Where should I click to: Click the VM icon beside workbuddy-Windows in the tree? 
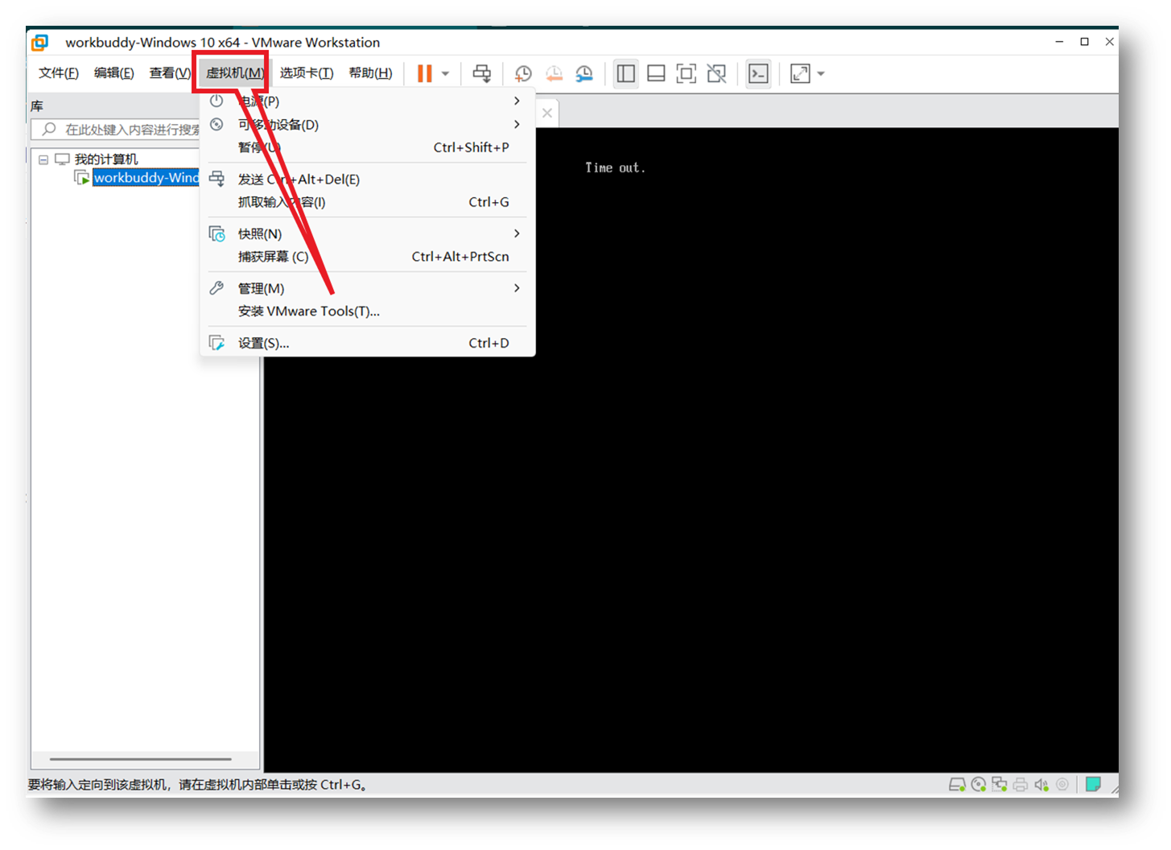81,177
